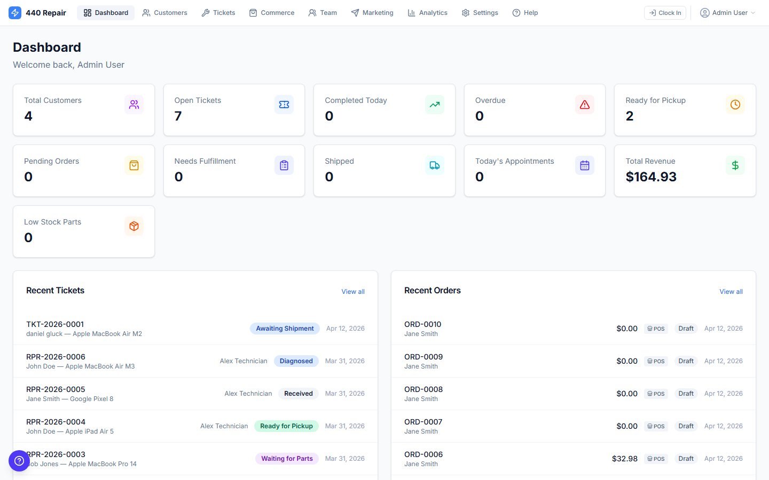Screen dimensions: 769x480
Task: Click the Needs Fulfillment clipboard icon
Action: (x=284, y=165)
